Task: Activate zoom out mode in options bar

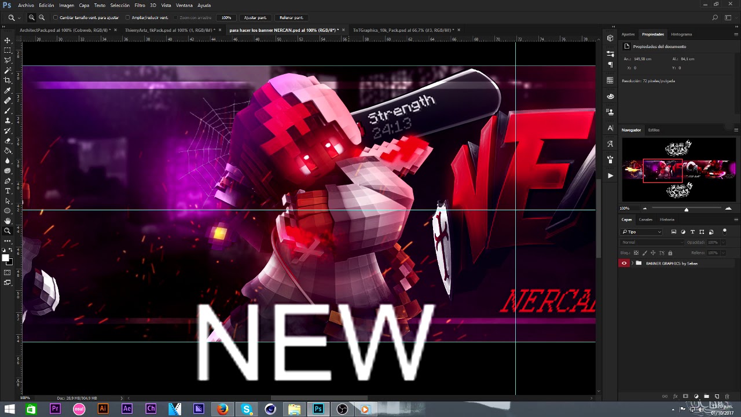Action: (x=42, y=18)
